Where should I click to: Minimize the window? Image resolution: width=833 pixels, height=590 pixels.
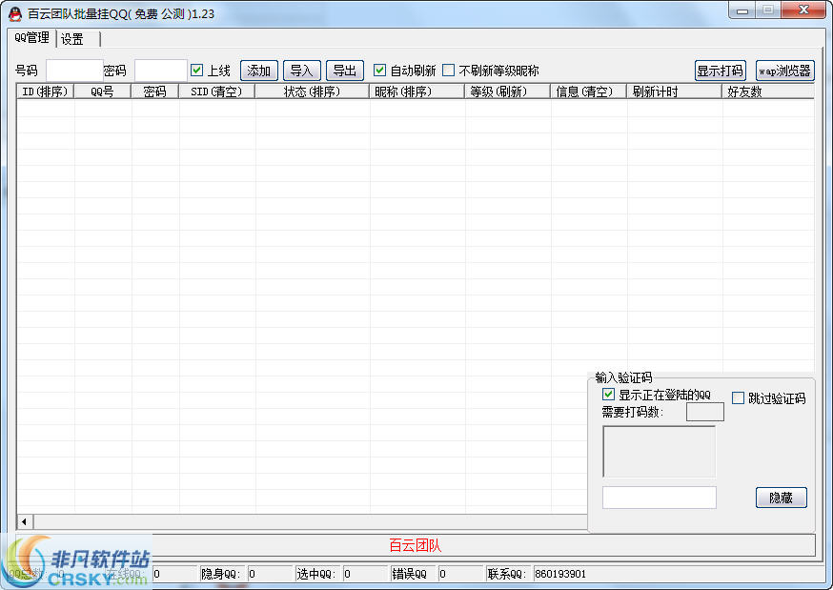(742, 10)
